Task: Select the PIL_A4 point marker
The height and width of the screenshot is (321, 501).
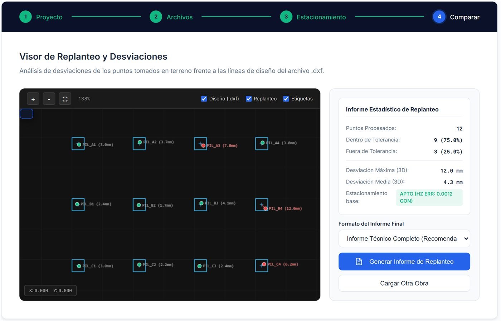Action: point(263,143)
